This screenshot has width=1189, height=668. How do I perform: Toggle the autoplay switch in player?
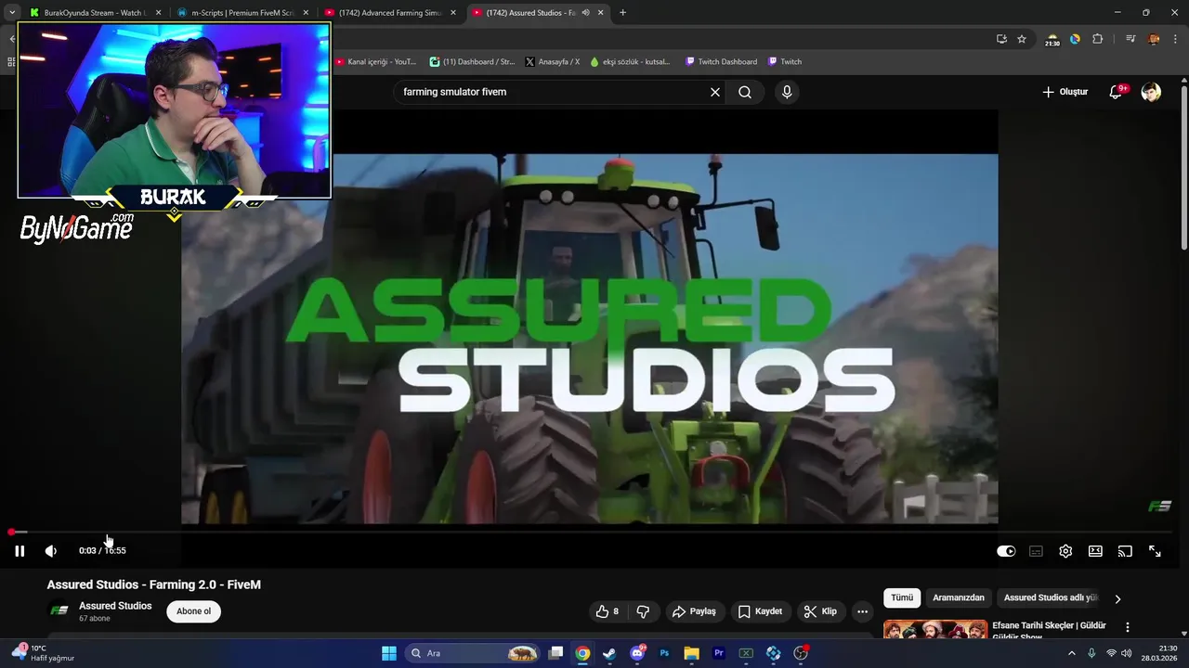point(1006,551)
